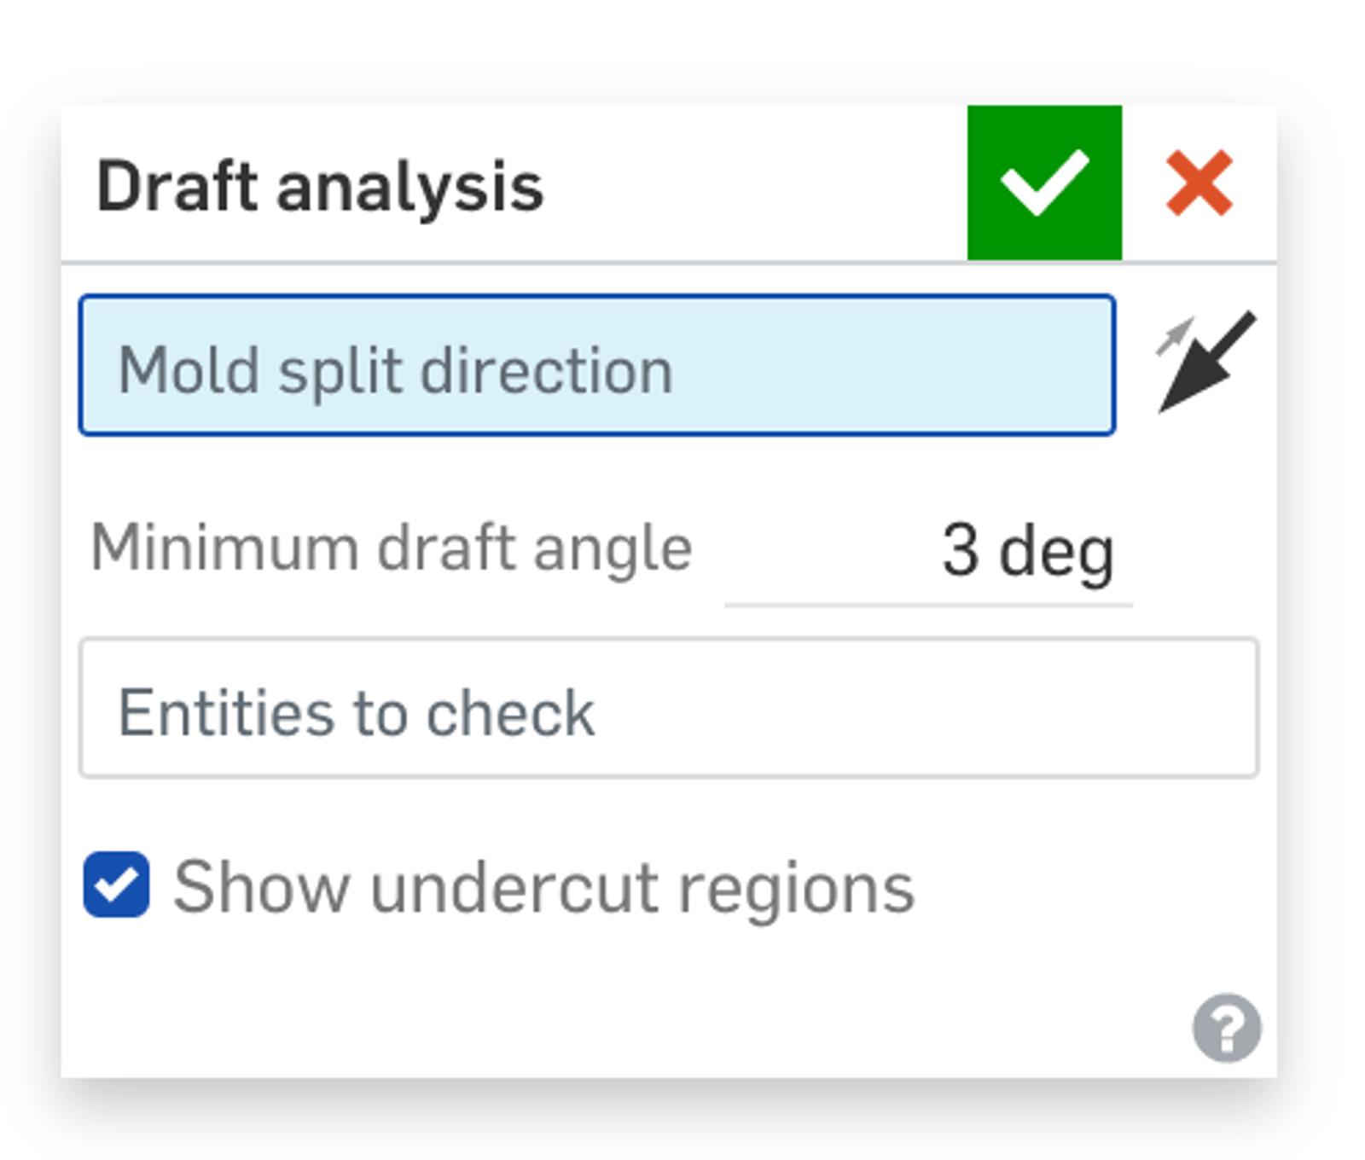Cancel the dialog with the red X
1365x1160 pixels.
click(1199, 183)
